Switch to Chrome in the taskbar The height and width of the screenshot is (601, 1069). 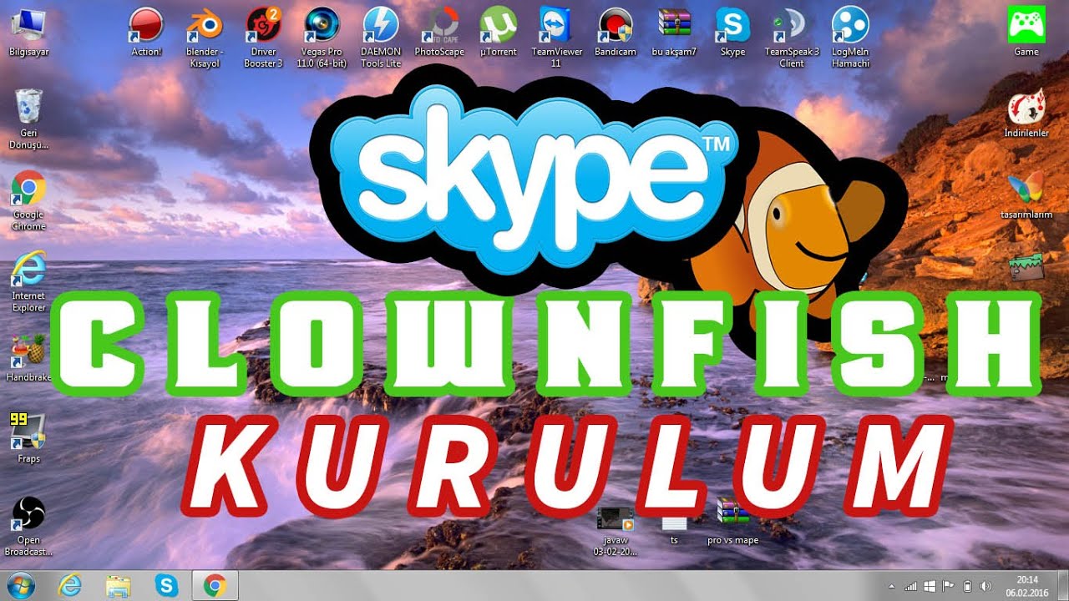coord(215,586)
